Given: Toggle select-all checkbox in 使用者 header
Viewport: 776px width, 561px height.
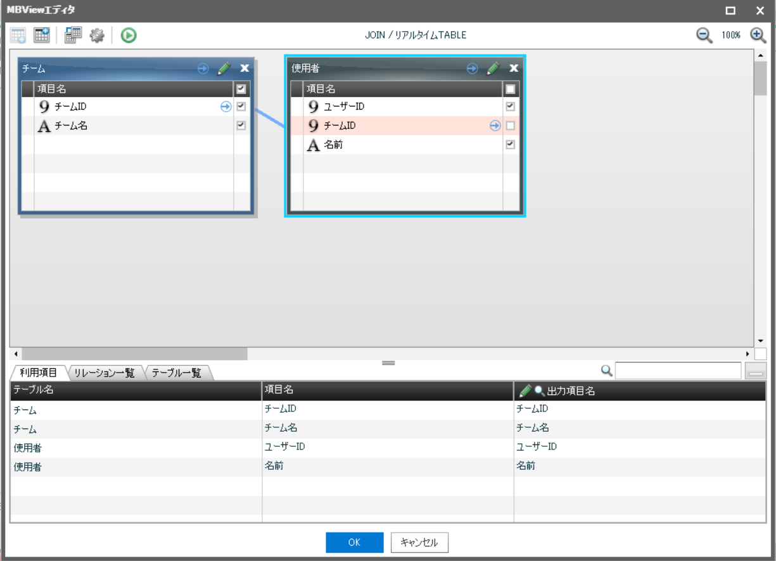Looking at the screenshot, I should pos(511,89).
